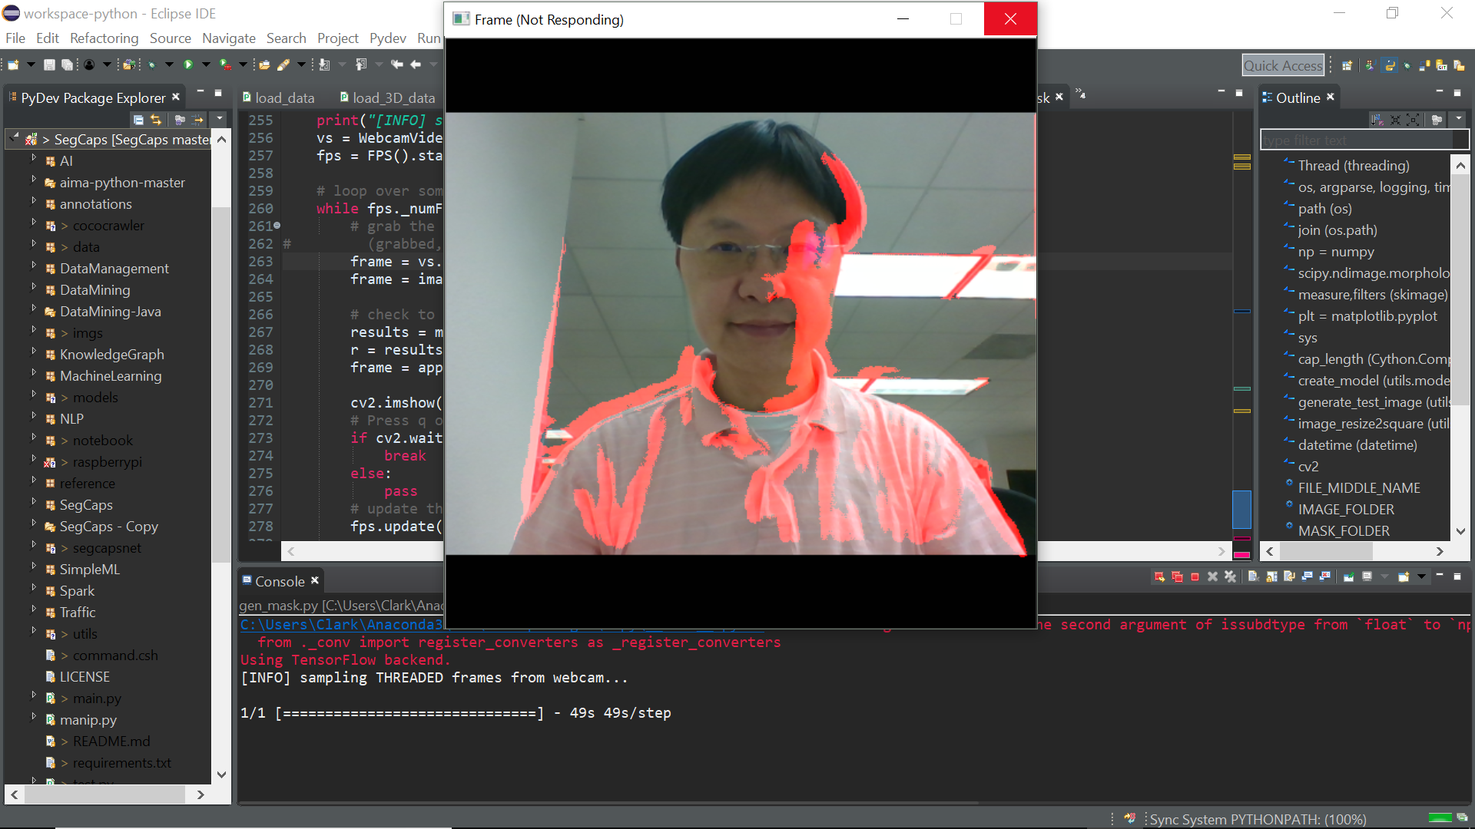Open the Pydev menu
The image size is (1475, 829).
[387, 38]
